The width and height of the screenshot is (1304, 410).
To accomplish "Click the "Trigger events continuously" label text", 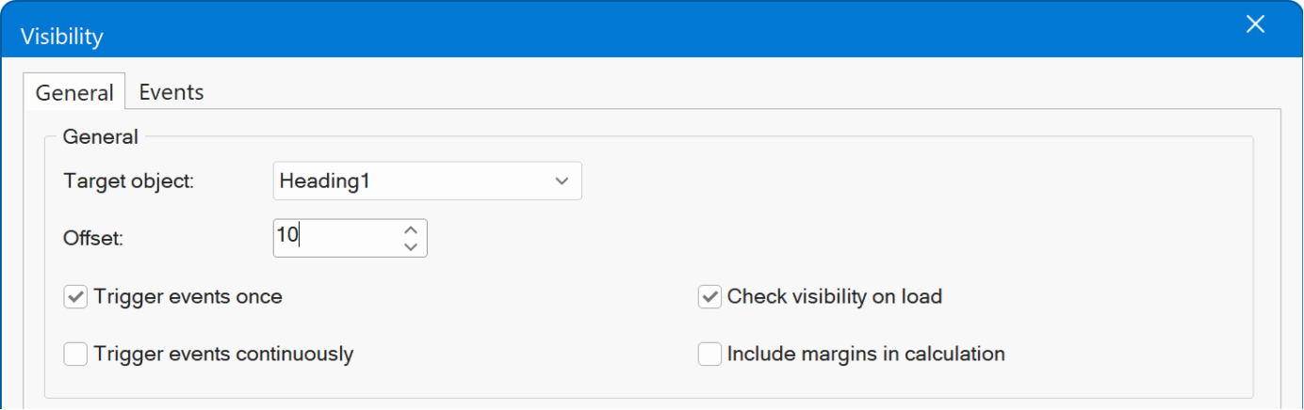I will [223, 355].
